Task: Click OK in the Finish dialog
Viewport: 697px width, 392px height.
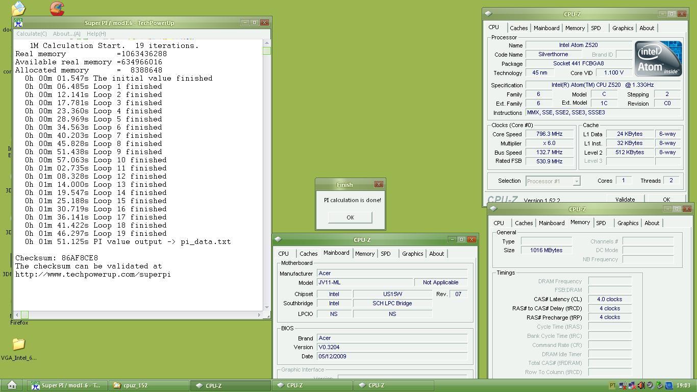Action: [x=350, y=217]
